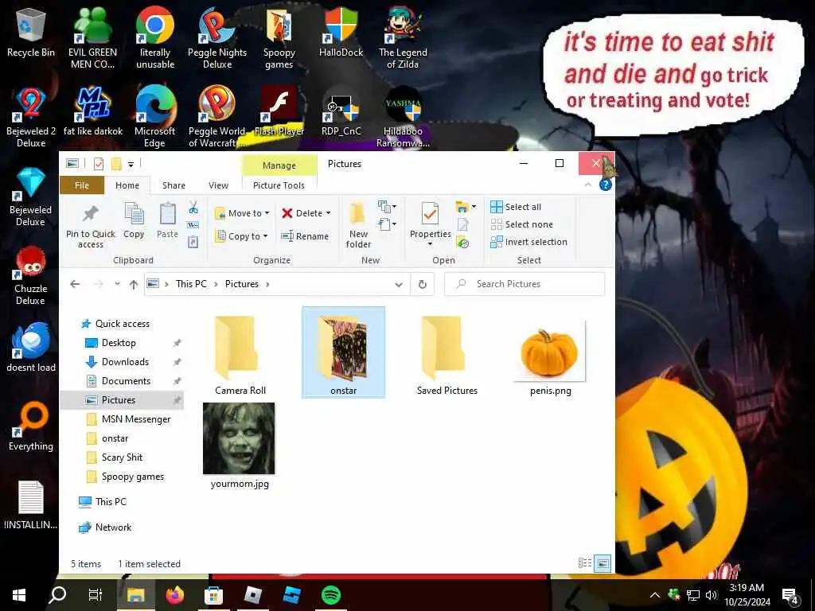Open MSN Messenger in navigation pane

(135, 419)
